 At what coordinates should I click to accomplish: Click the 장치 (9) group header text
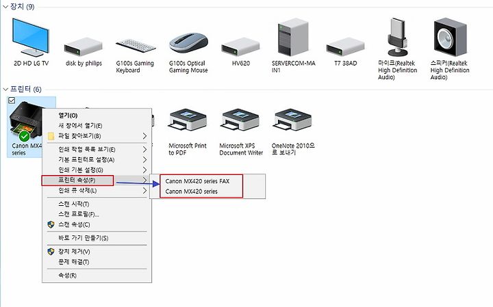[23, 7]
